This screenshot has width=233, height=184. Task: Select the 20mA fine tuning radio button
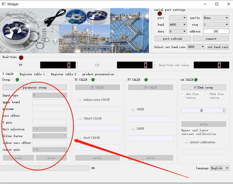click(x=207, y=96)
